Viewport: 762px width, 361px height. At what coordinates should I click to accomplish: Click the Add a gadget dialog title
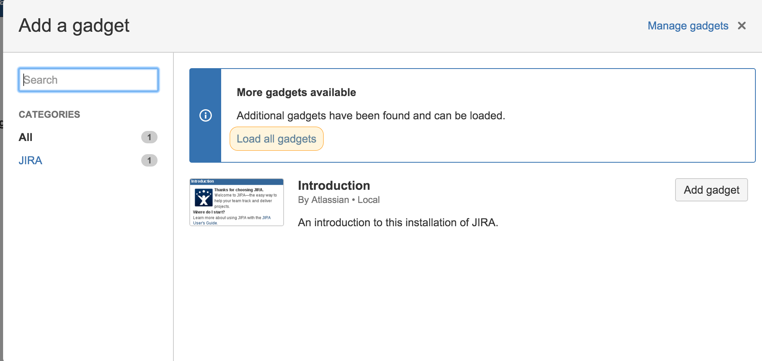tap(74, 26)
